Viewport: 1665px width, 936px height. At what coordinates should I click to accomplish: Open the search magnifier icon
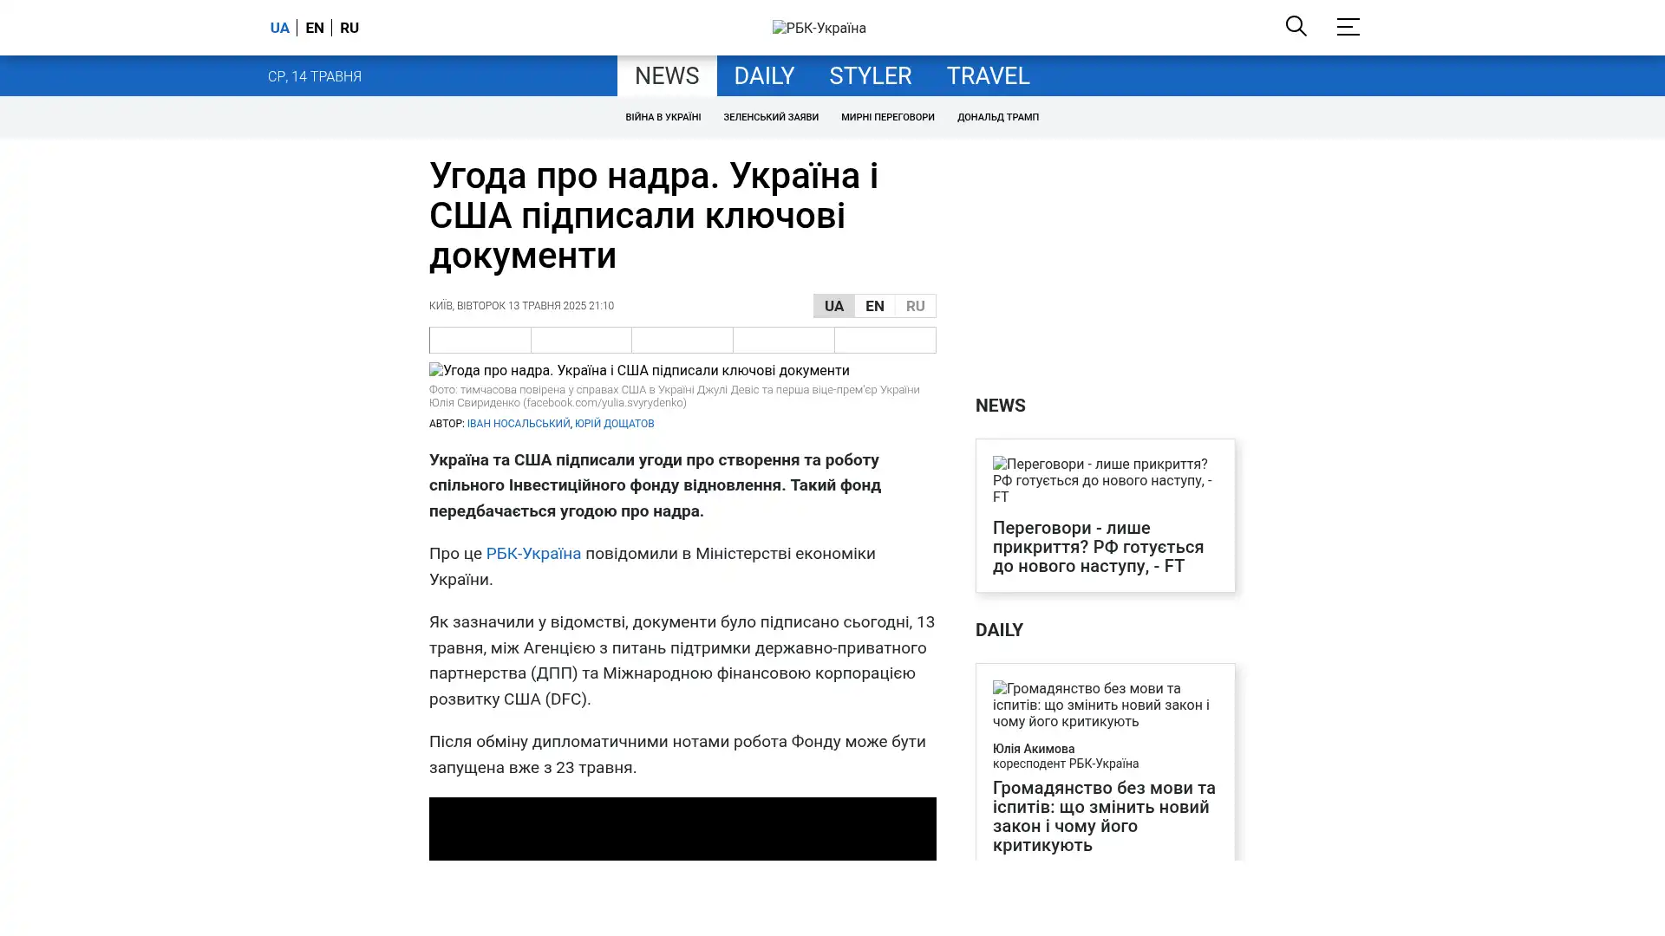tap(1296, 26)
